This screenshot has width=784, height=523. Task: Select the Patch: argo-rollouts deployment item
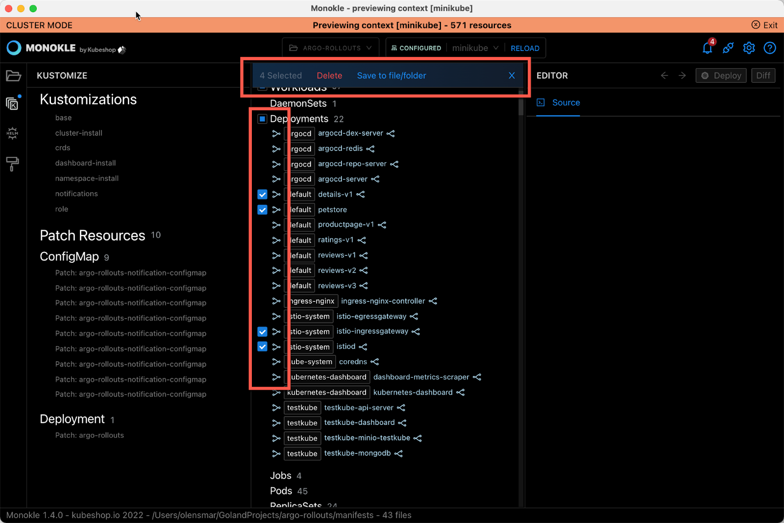point(90,435)
